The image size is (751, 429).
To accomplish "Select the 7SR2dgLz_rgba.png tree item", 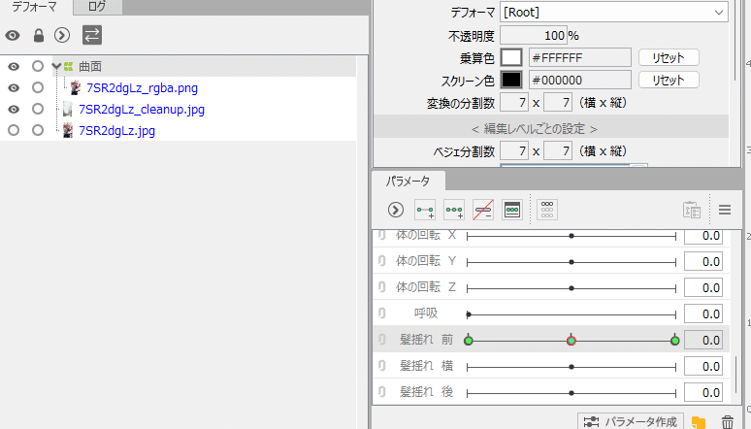I will click(142, 87).
